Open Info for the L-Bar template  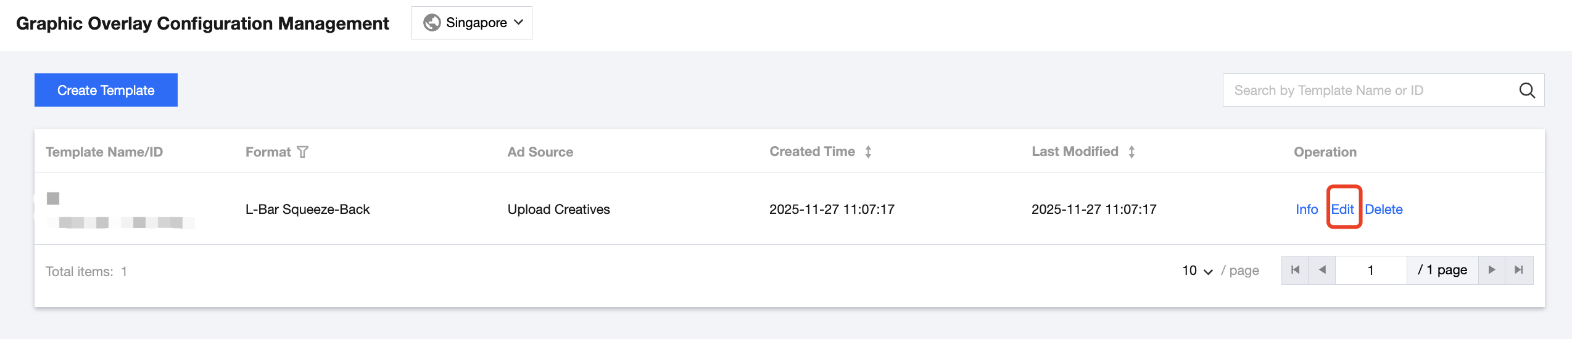pos(1306,210)
